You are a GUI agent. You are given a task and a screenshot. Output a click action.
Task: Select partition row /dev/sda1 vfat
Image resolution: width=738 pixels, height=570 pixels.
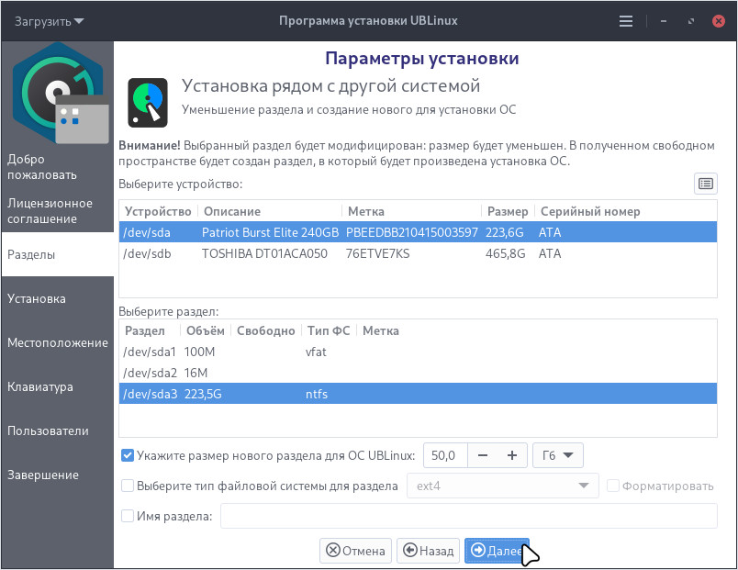click(418, 352)
